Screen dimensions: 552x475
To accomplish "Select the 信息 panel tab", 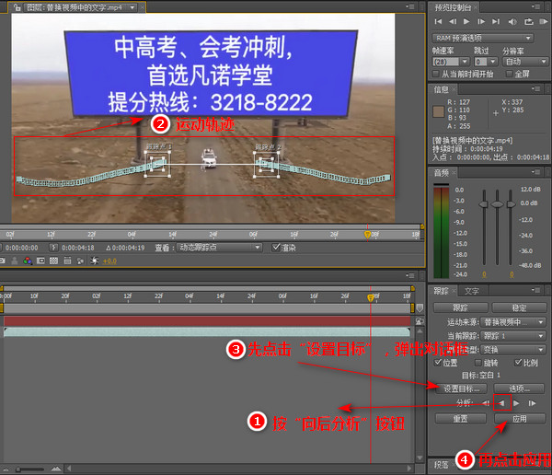I will tap(441, 89).
